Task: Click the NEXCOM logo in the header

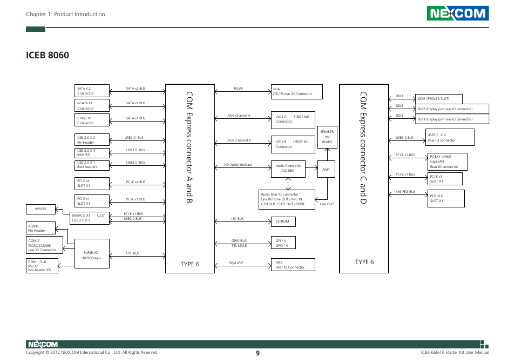Action: click(x=458, y=13)
